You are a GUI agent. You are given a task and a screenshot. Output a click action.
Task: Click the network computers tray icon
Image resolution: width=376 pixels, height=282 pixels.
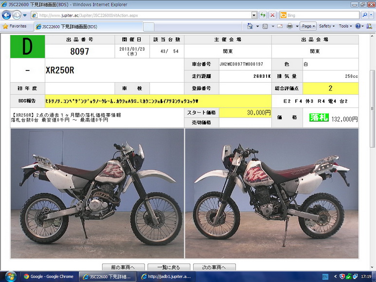coord(355,277)
